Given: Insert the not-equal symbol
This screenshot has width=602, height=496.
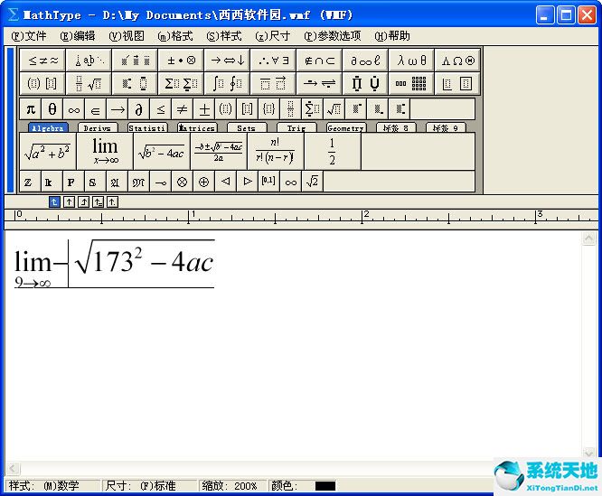Looking at the screenshot, I should pyautogui.click(x=183, y=109).
